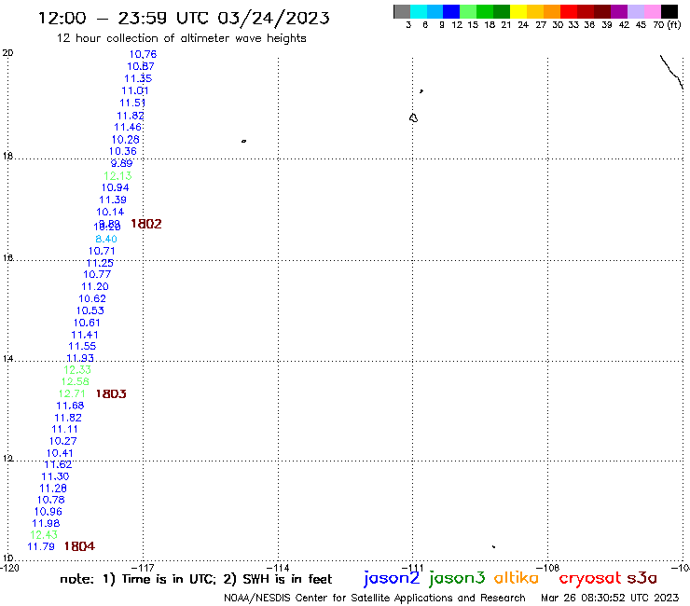
Task: Click the 11.39 wave height value
Action: pyautogui.click(x=112, y=200)
